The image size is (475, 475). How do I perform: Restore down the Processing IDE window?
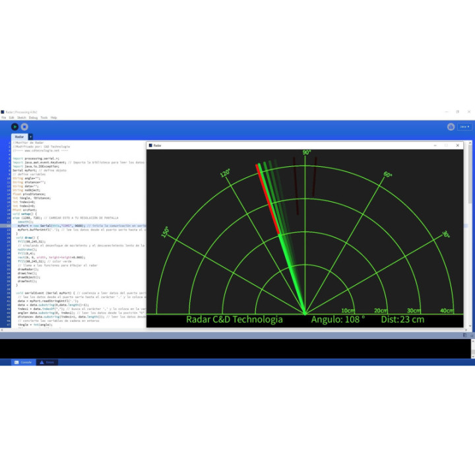pyautogui.click(x=458, y=111)
